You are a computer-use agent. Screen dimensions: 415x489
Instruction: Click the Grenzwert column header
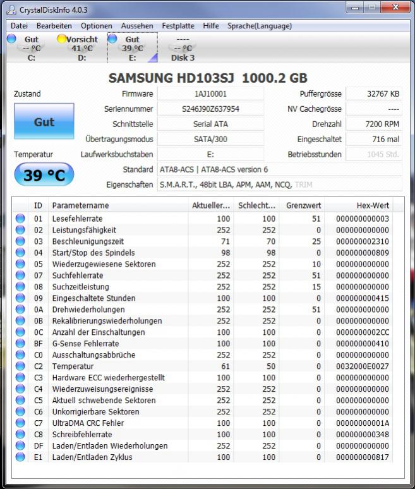click(302, 205)
